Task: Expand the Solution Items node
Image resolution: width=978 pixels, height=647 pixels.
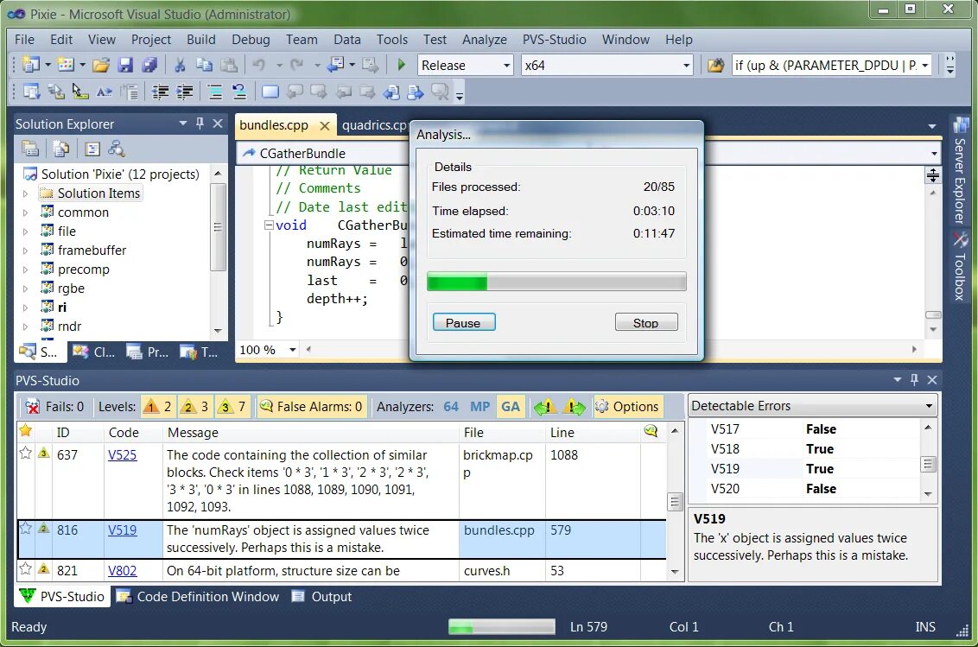Action: click(25, 194)
